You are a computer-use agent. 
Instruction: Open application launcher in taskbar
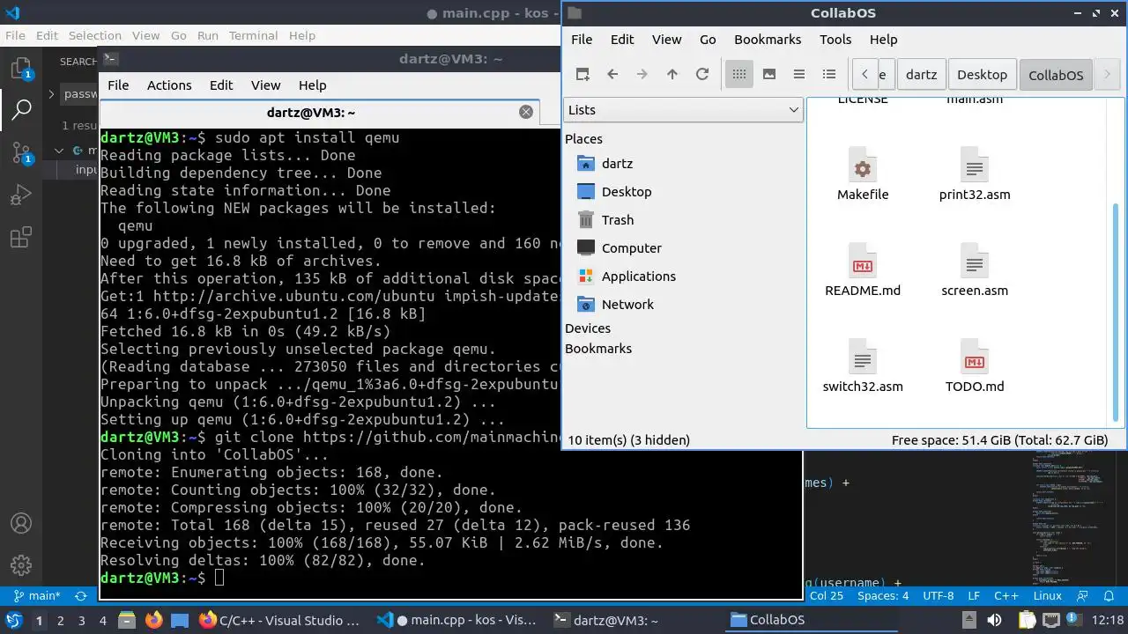click(13, 621)
